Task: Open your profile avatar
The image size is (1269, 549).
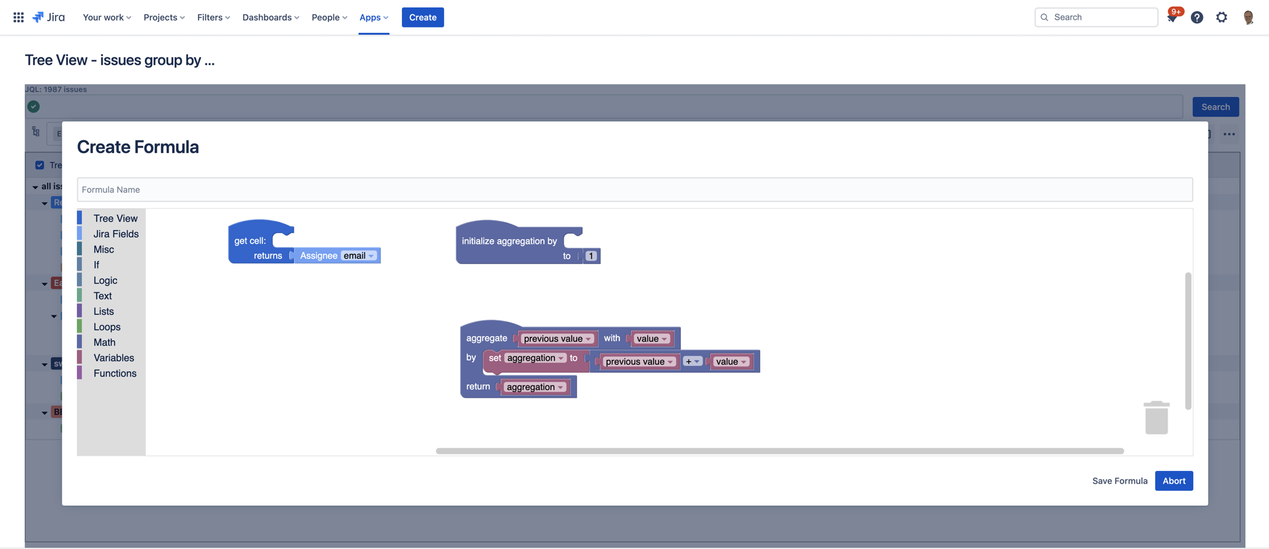Action: (x=1248, y=17)
